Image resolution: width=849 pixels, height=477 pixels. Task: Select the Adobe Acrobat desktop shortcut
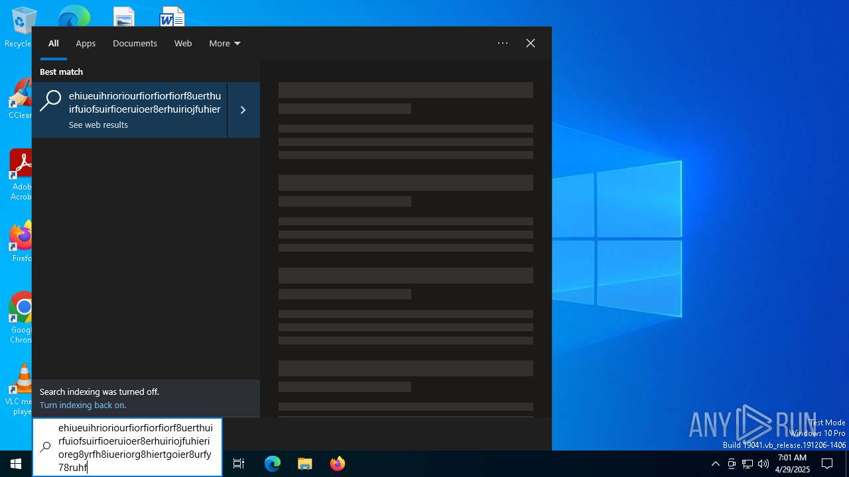pos(21,174)
